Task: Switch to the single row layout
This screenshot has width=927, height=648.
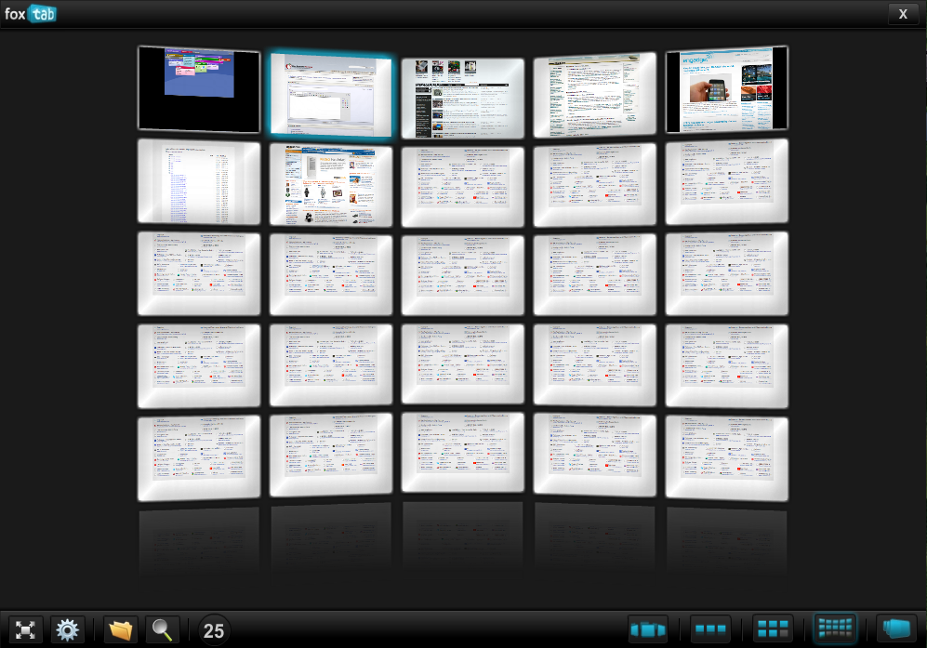Action: [x=710, y=629]
